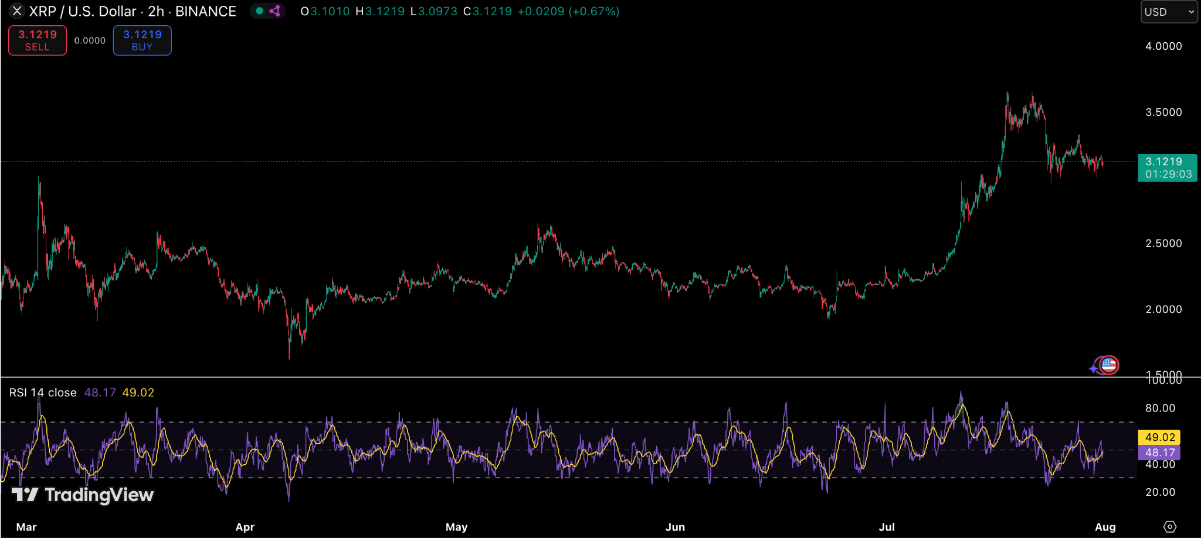
Task: Click the green 3.1219 current price label
Action: [1168, 168]
